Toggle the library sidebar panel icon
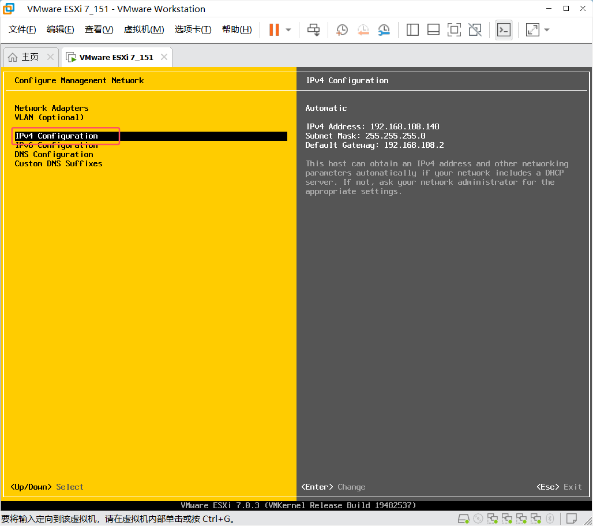The image size is (593, 526). [x=412, y=29]
